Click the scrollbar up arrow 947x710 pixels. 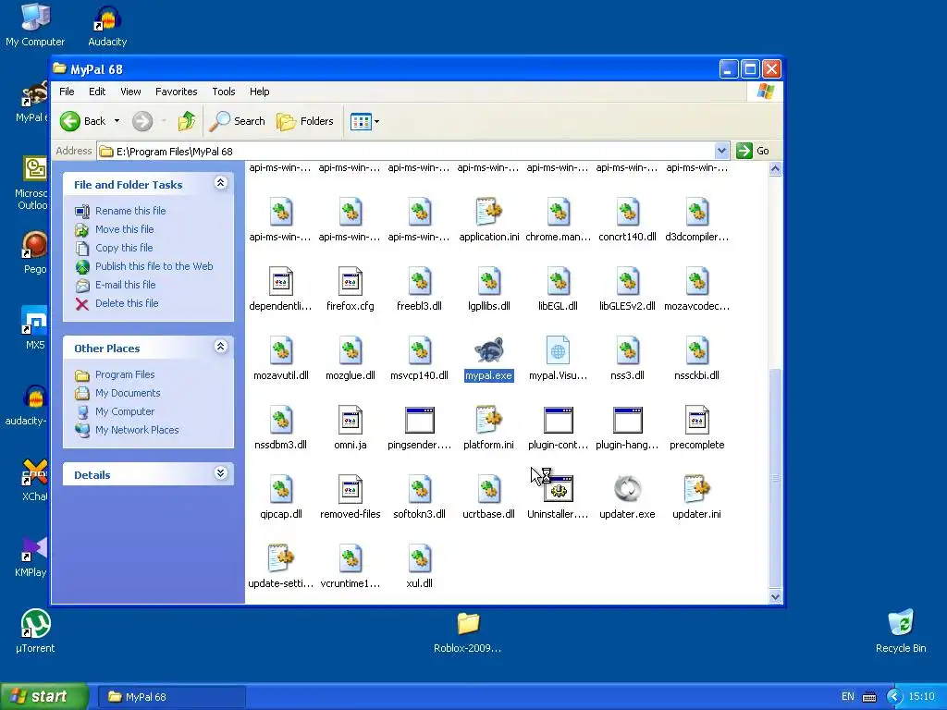776,169
